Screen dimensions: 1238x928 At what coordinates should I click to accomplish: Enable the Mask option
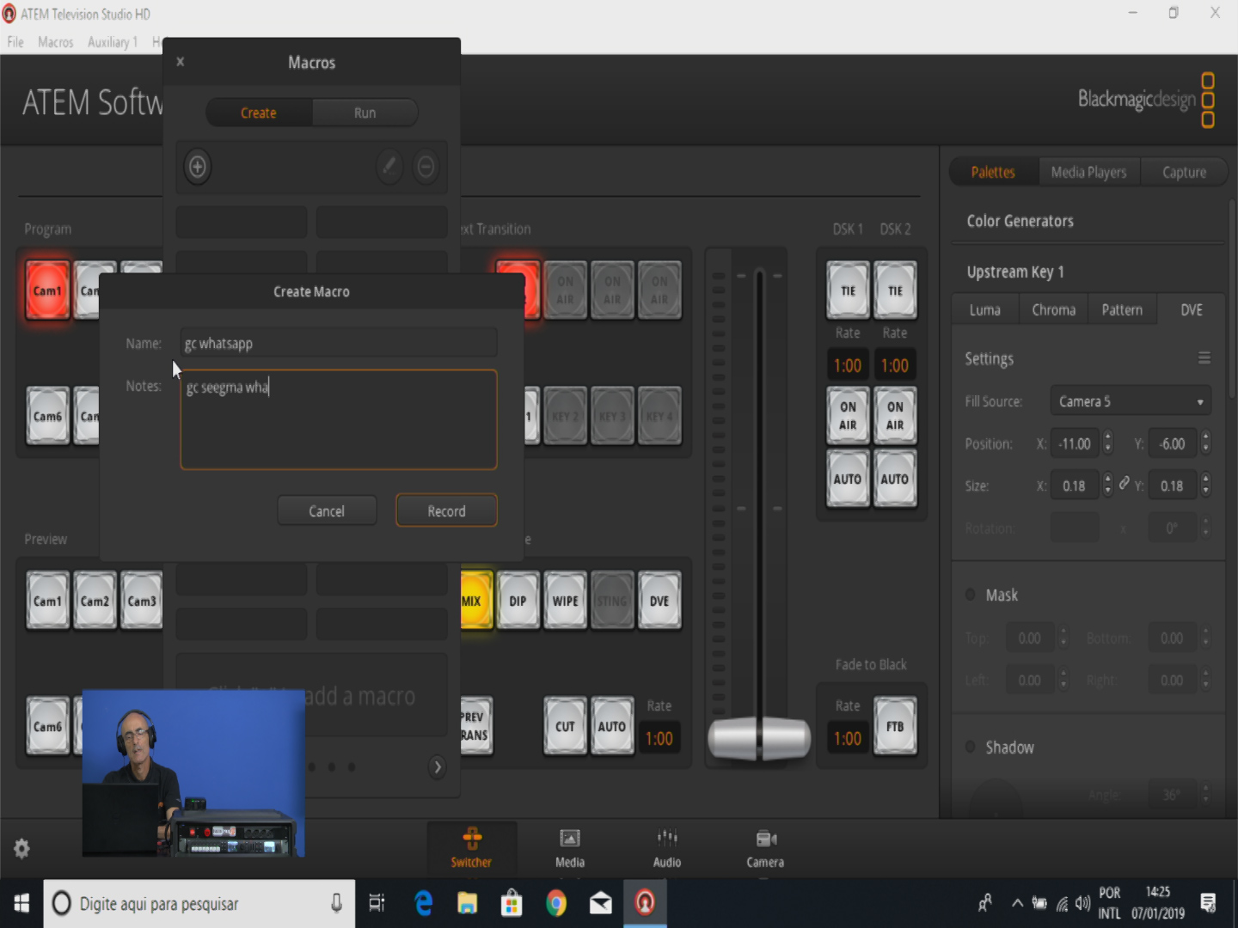point(971,595)
